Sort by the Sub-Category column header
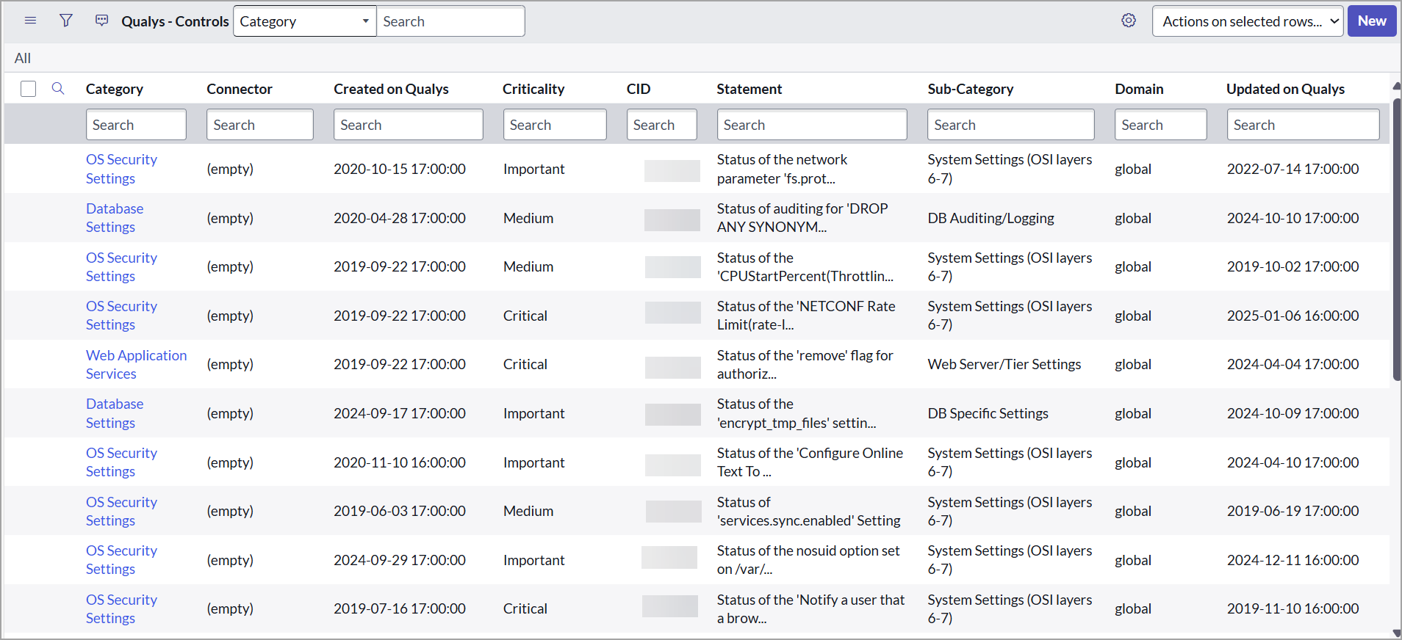 tap(971, 89)
